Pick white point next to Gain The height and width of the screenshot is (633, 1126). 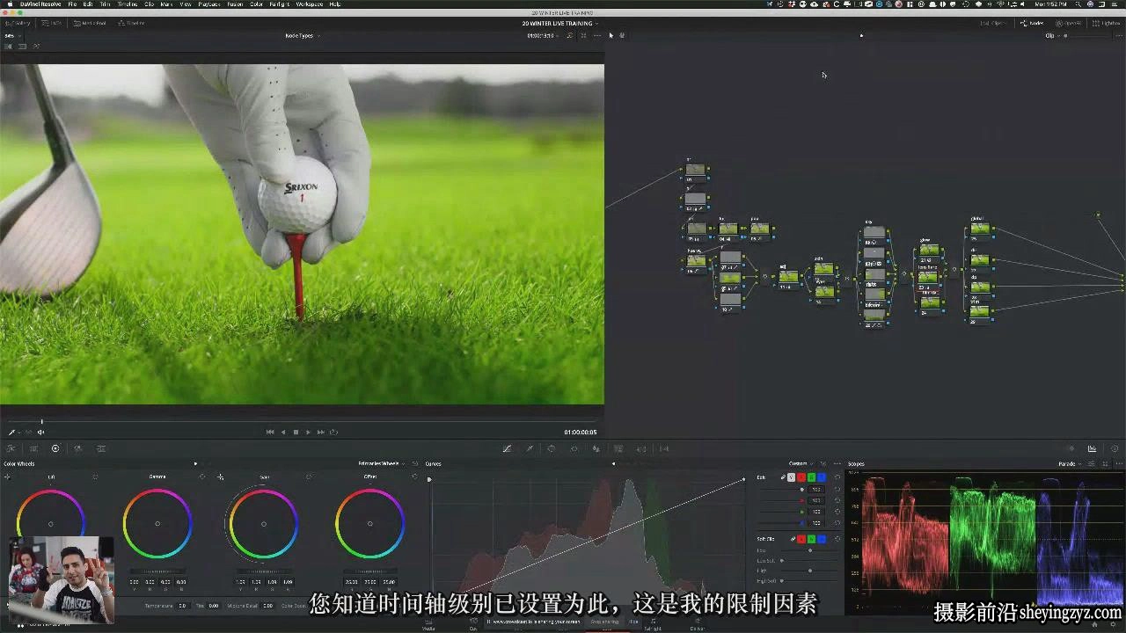pos(221,477)
